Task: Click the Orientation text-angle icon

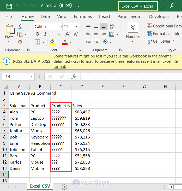Action: pos(106,42)
